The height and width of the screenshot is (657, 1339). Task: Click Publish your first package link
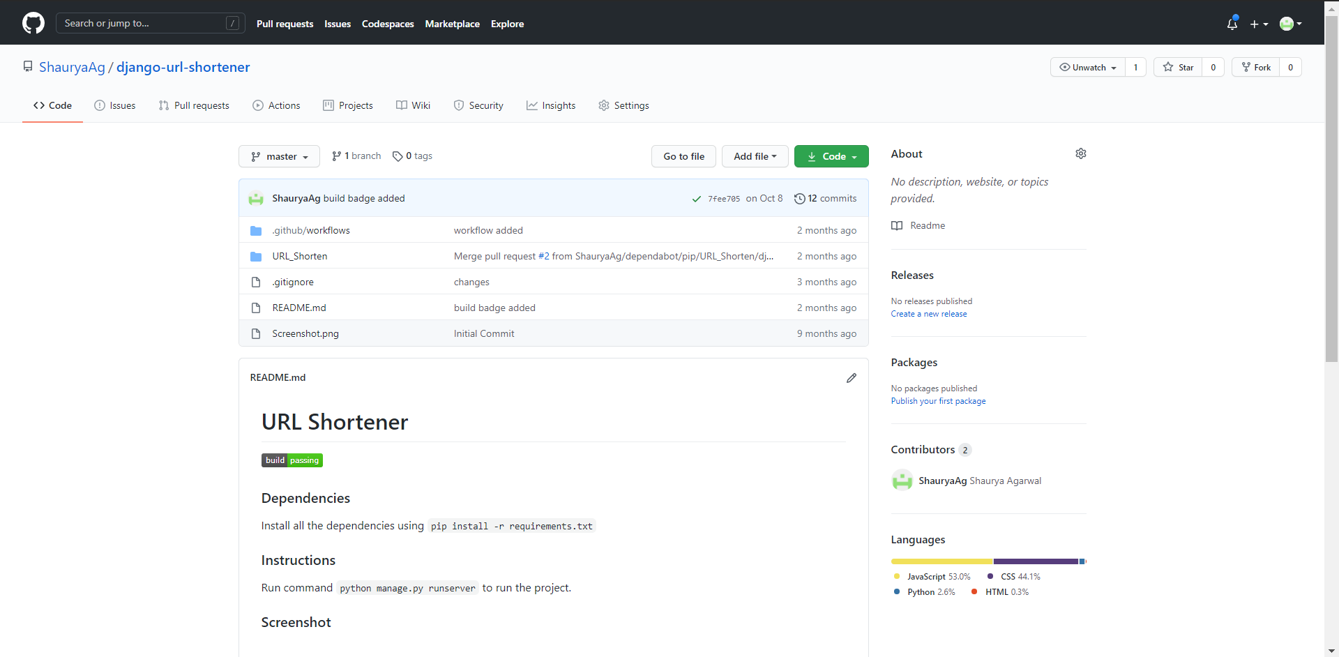click(938, 401)
